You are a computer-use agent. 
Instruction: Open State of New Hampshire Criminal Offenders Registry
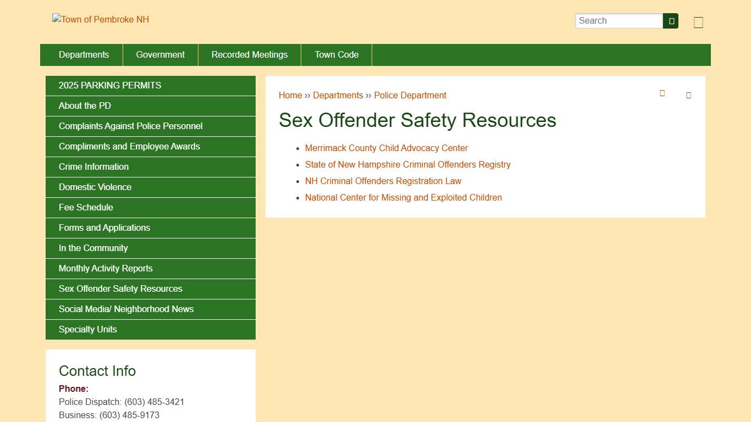tap(407, 164)
